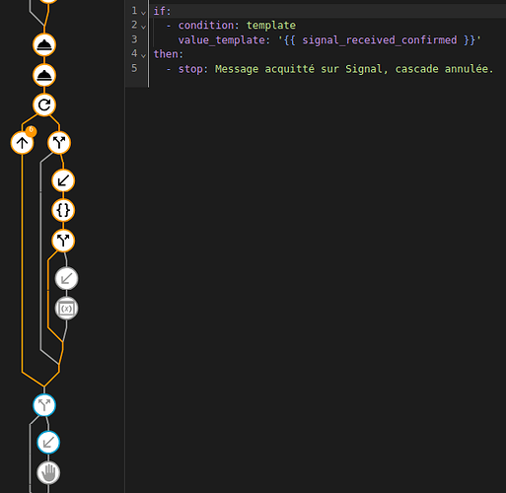Select the grey stop-hand node

tap(48, 472)
